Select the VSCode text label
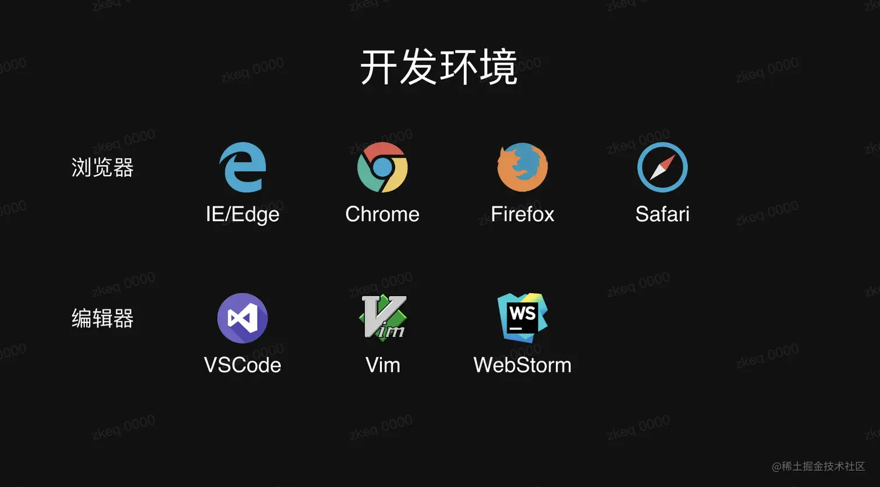Screen dimensions: 880x487 [x=243, y=365]
